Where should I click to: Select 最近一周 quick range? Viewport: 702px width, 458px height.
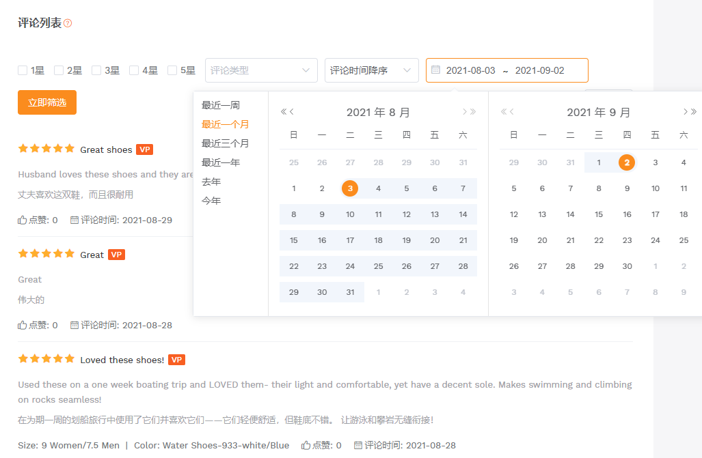(x=220, y=105)
